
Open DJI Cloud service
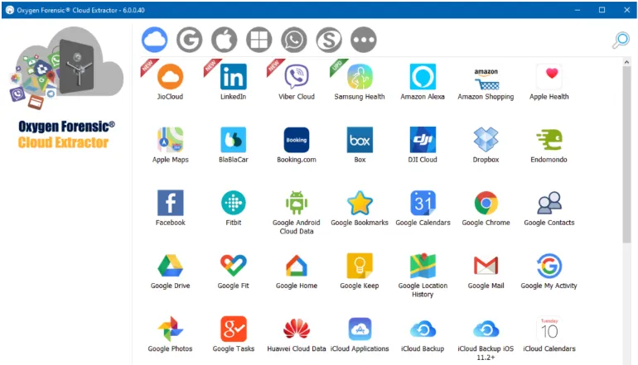click(423, 145)
